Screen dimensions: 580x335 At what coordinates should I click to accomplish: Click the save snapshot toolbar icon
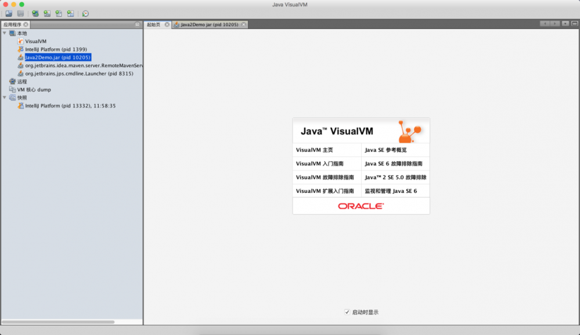click(19, 13)
